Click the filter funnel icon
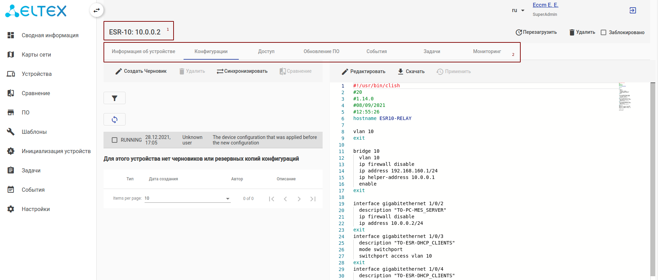Viewport: 658px width, 280px height. coord(115,98)
